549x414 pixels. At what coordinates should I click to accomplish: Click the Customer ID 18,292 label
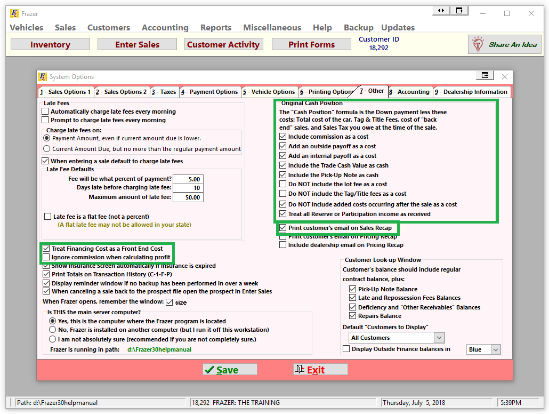tap(379, 43)
